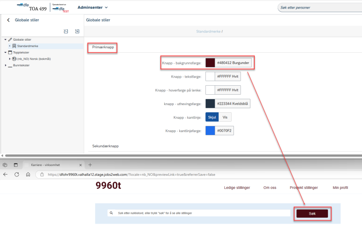Expand the Bunntekster tree node

[5, 65]
